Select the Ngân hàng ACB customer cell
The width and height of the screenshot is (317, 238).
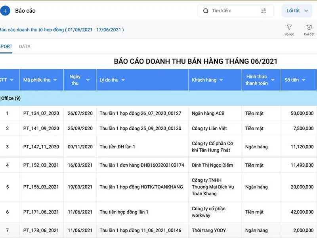(x=208, y=113)
